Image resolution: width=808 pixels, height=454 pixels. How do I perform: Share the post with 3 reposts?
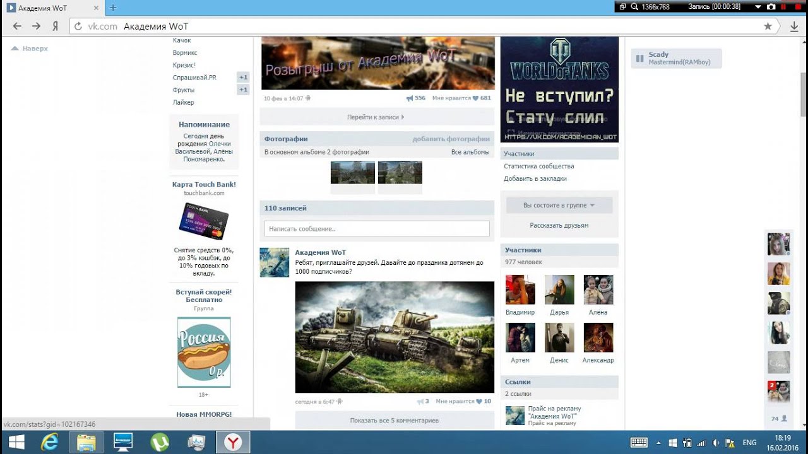[x=423, y=401]
